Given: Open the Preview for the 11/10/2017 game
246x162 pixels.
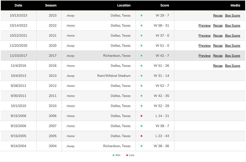Looking at the screenshot, I should tap(204, 56).
